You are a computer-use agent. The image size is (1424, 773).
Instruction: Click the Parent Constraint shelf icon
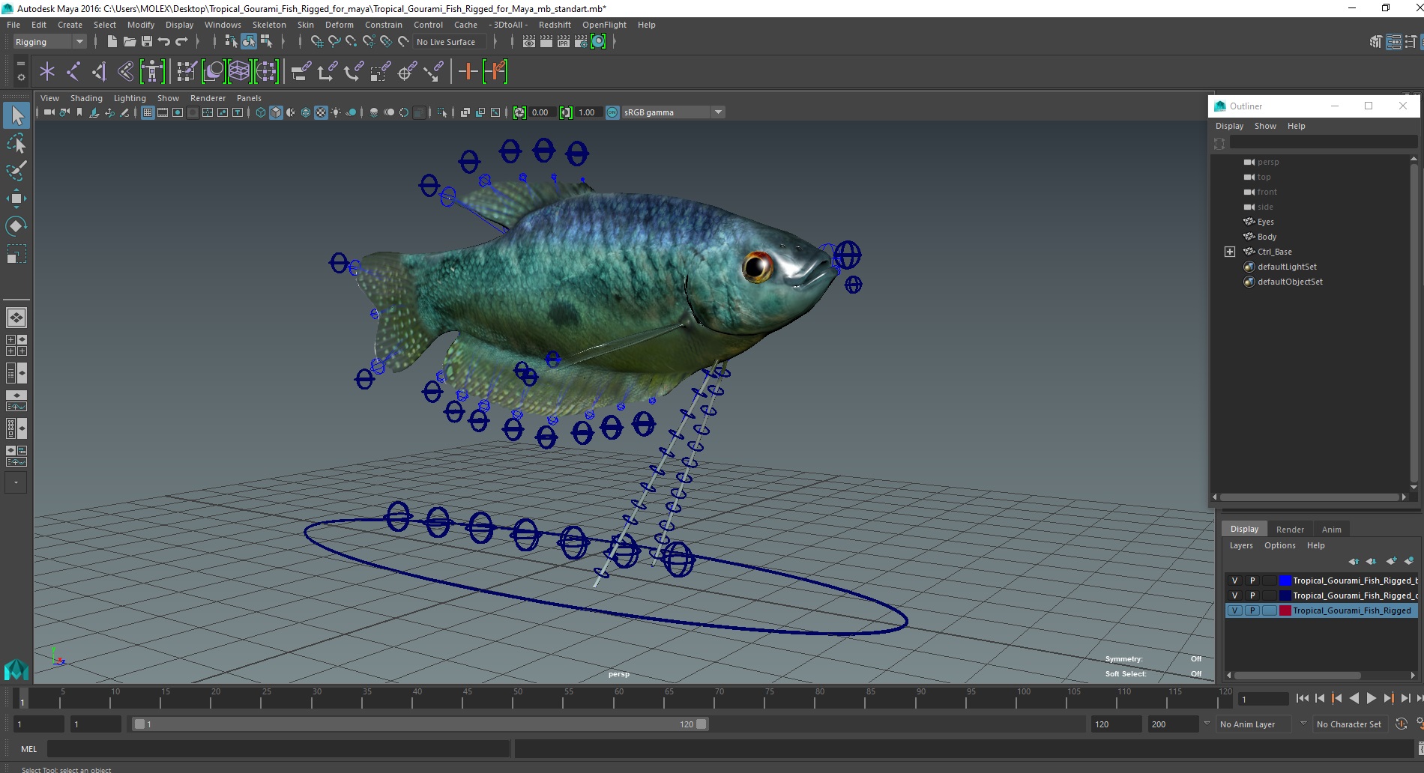(x=301, y=72)
